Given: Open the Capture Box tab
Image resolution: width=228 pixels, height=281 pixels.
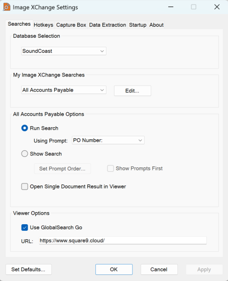Looking at the screenshot, I should (71, 25).
